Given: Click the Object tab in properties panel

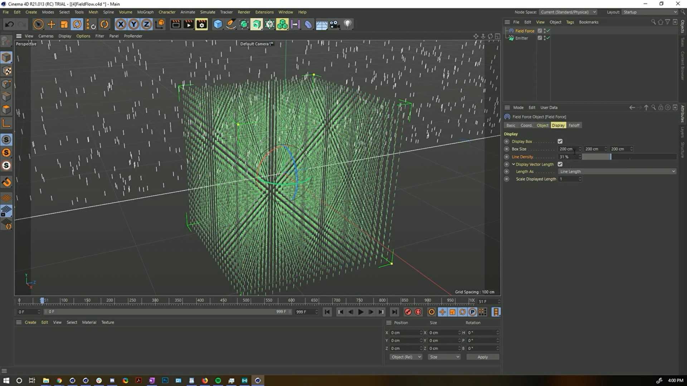Looking at the screenshot, I should coord(542,125).
